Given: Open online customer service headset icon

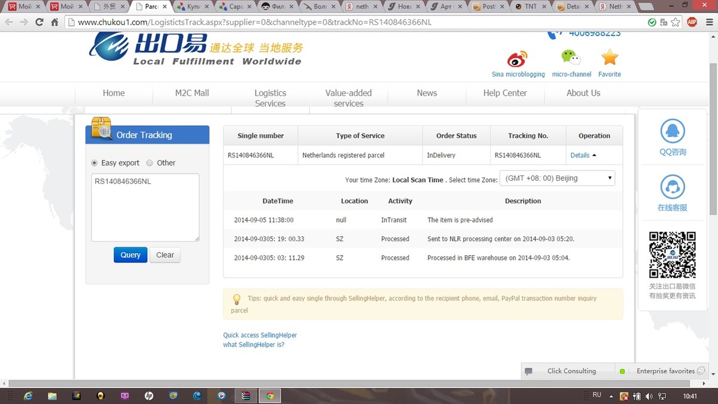Looking at the screenshot, I should point(673,188).
